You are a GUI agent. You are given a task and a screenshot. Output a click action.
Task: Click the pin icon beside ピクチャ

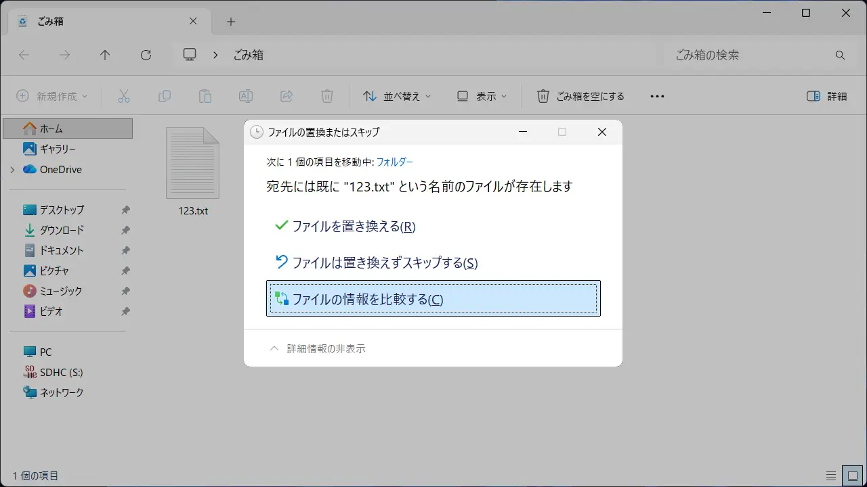point(125,271)
